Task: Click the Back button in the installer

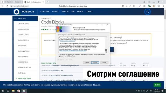Action: [x=87, y=63]
